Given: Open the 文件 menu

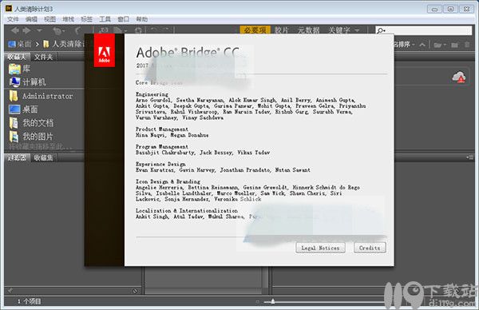Looking at the screenshot, I should [x=13, y=19].
